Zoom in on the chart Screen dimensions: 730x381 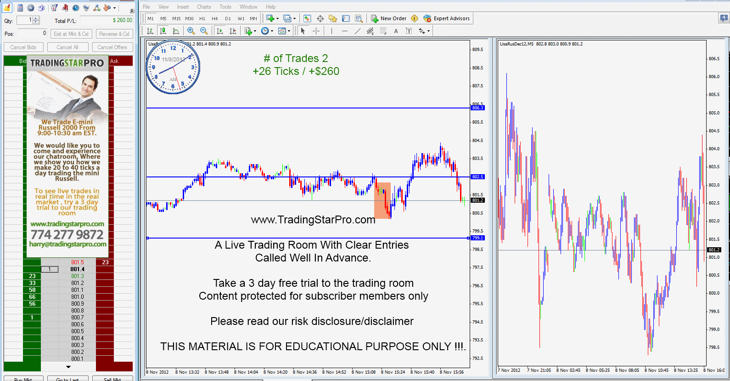pyautogui.click(x=191, y=31)
